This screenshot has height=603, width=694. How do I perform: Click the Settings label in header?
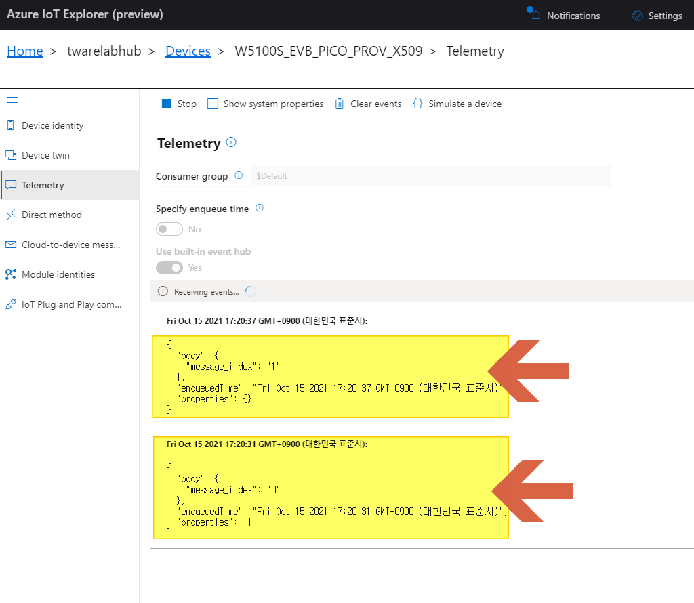(666, 16)
